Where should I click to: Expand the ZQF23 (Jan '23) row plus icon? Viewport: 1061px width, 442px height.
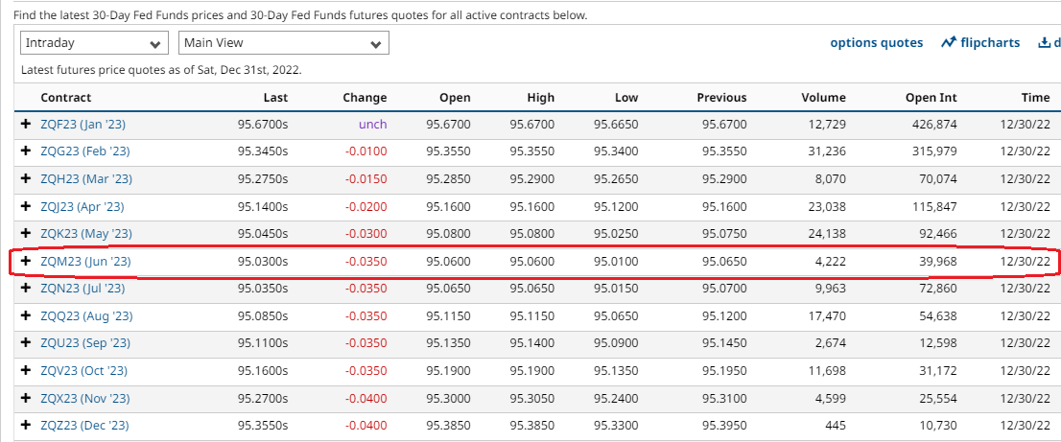point(26,125)
